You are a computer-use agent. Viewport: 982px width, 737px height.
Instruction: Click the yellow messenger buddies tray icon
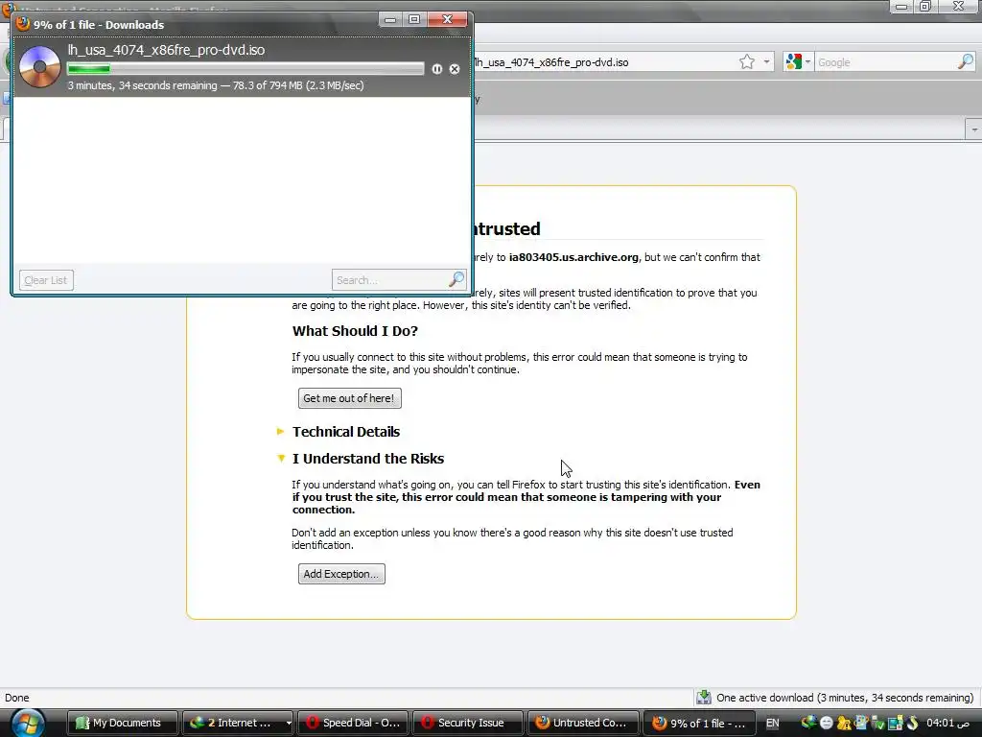(x=844, y=723)
